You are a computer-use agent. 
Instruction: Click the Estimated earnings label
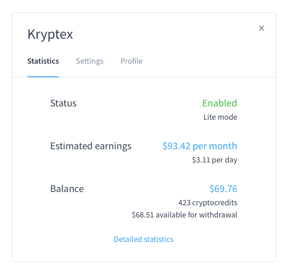pos(91,146)
